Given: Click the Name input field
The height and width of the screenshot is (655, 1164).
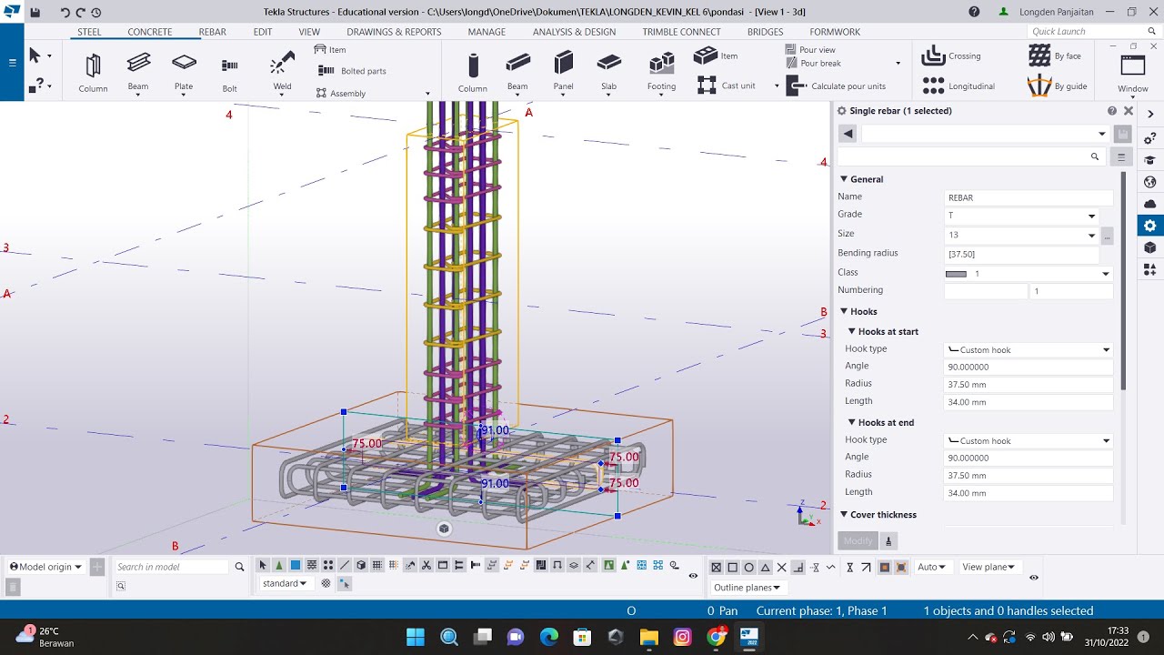Looking at the screenshot, I should pyautogui.click(x=1029, y=197).
